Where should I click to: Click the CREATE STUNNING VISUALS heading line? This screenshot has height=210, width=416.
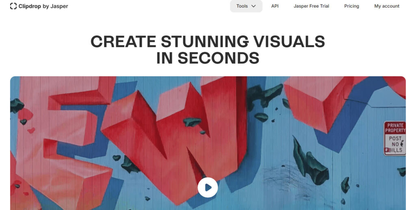[208, 41]
